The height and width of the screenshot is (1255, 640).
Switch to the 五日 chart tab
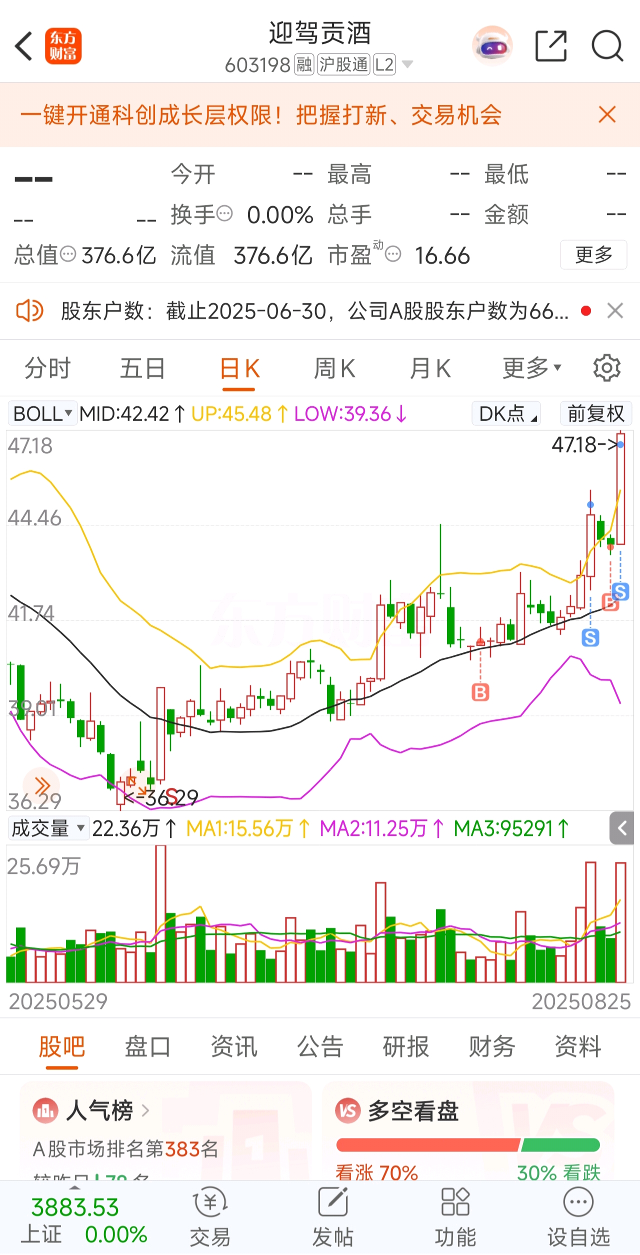point(143,369)
